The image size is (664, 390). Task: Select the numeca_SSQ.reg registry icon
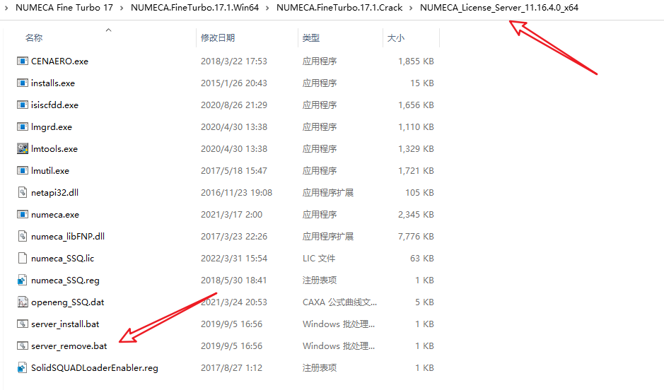tap(23, 280)
